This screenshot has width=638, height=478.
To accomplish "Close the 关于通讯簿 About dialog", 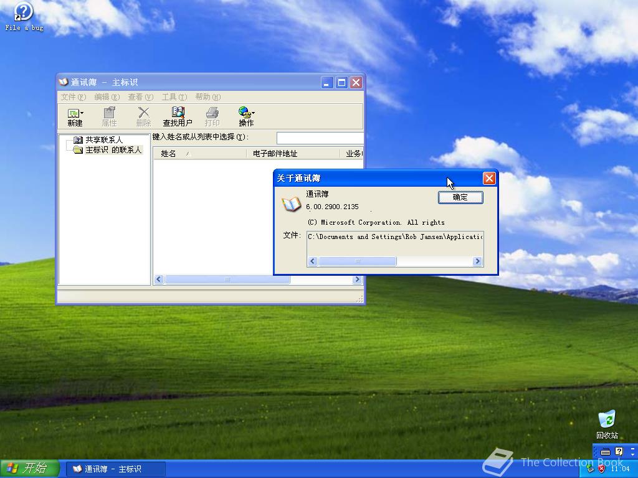I will point(489,178).
